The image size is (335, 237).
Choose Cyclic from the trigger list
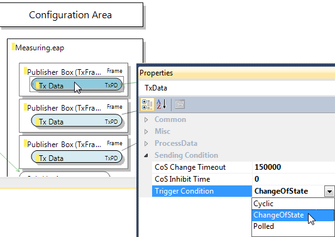click(293, 204)
